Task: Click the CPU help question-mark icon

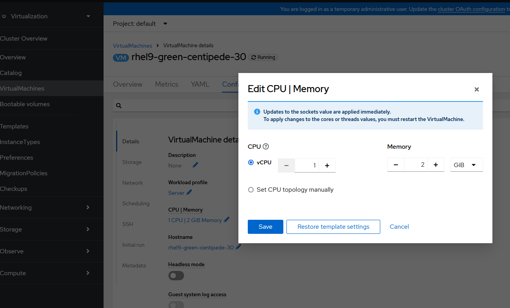Action: [266, 147]
